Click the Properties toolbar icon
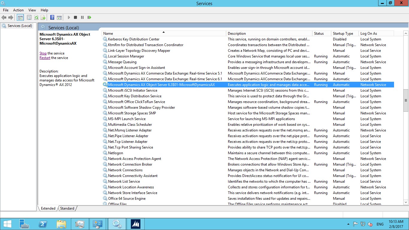The height and width of the screenshot is (230, 409). click(29, 18)
